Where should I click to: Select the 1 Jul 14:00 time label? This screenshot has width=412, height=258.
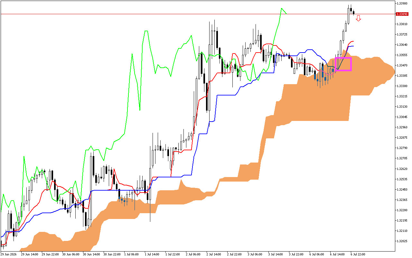coord(152,254)
